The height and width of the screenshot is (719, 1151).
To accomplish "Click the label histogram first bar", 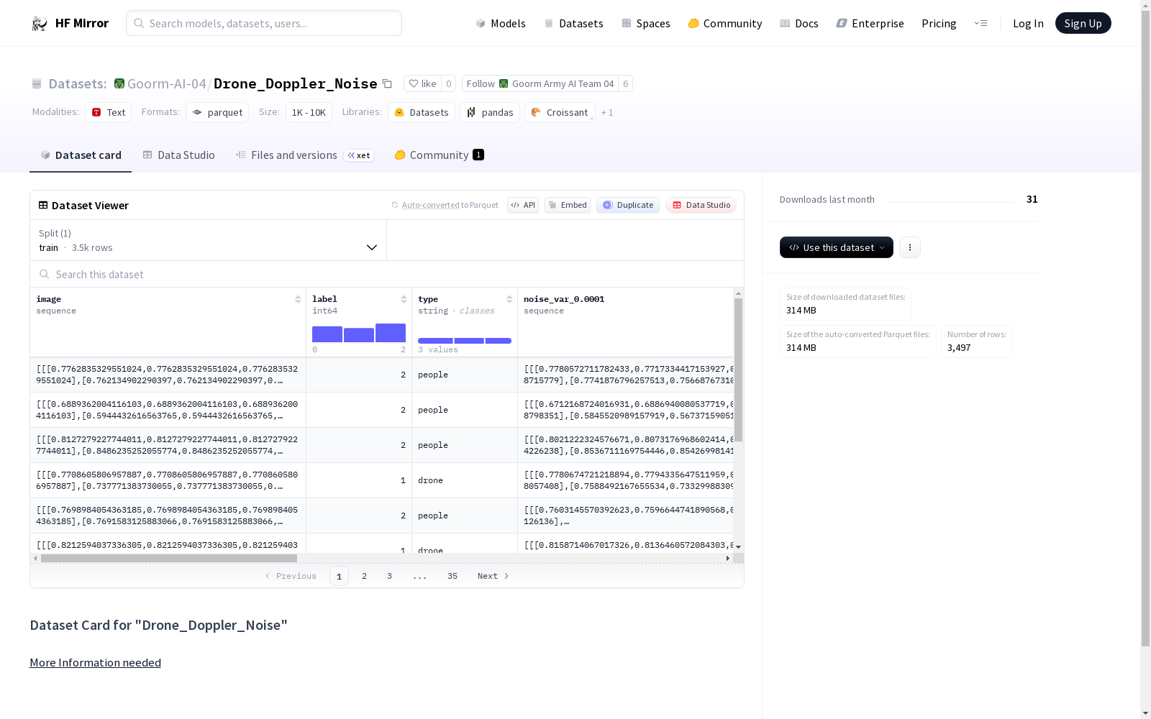I will pyautogui.click(x=327, y=334).
